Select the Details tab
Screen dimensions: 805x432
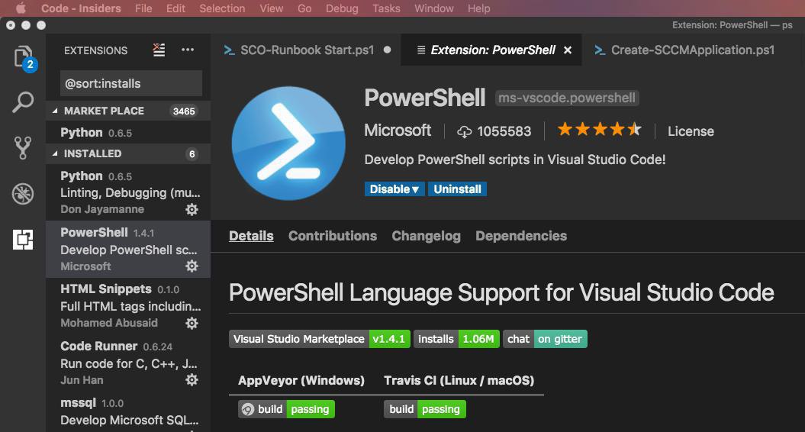(x=251, y=236)
